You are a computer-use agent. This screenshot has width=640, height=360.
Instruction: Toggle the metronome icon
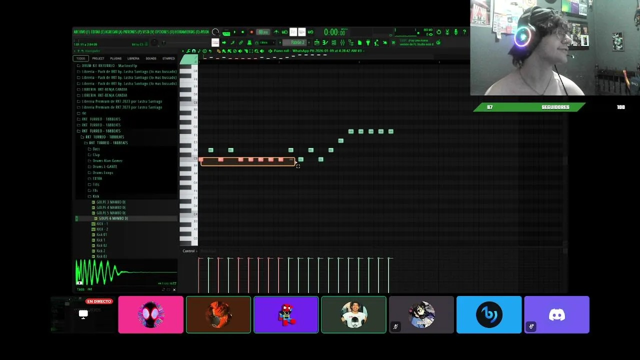pos(276,32)
